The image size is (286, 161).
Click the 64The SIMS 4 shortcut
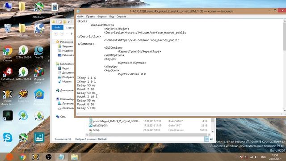click(x=23, y=74)
